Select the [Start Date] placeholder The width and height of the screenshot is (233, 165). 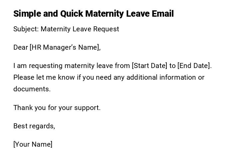(x=149, y=66)
